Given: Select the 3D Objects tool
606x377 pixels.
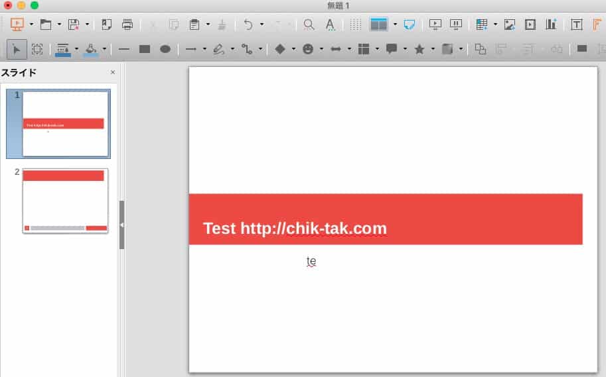Looking at the screenshot, I should (x=447, y=49).
